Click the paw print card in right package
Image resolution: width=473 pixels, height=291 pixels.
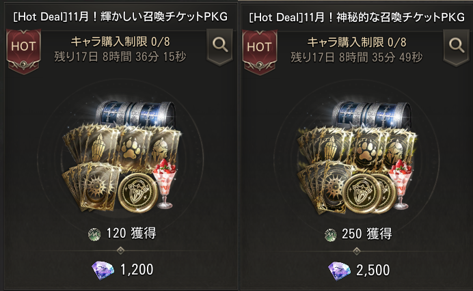point(369,148)
